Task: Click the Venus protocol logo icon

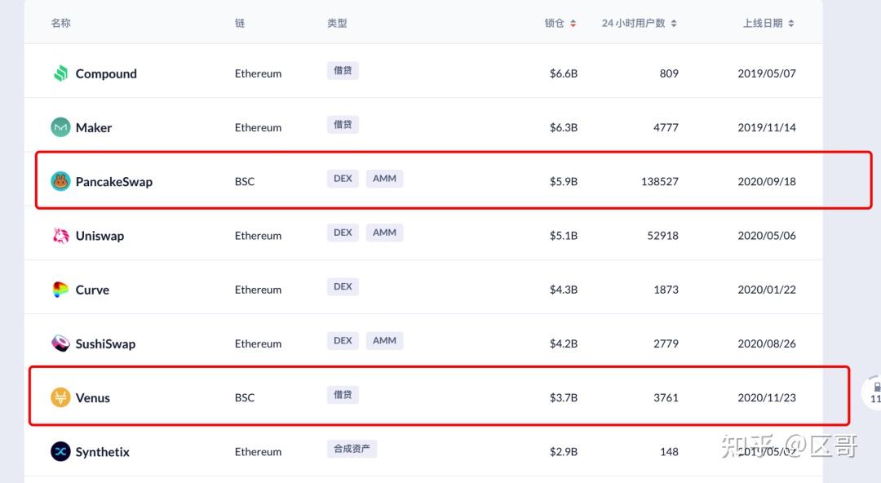Action: click(60, 397)
